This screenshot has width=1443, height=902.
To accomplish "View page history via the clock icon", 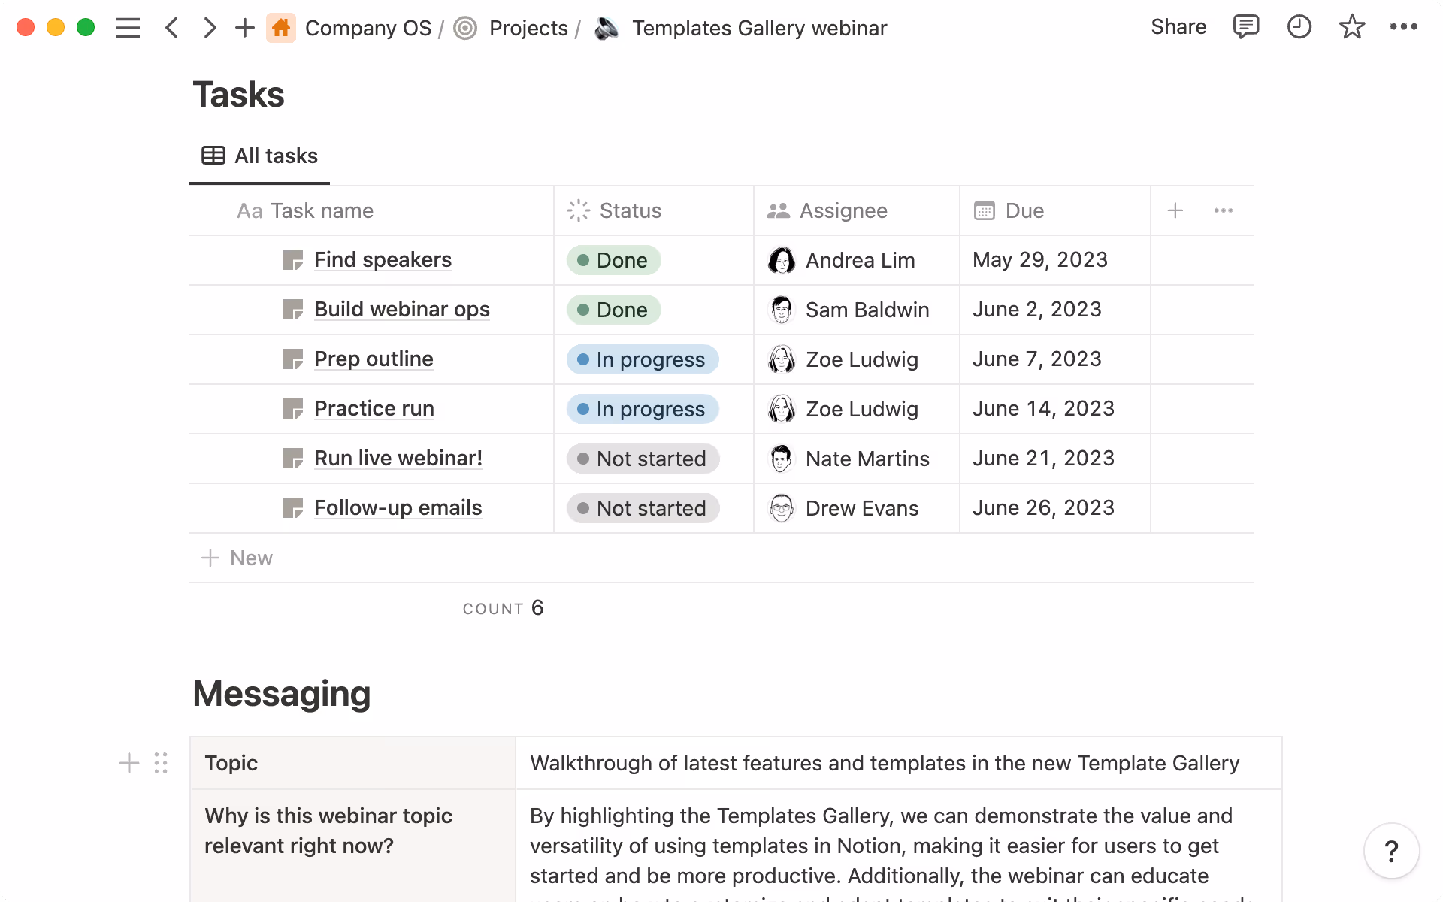I will (1299, 27).
